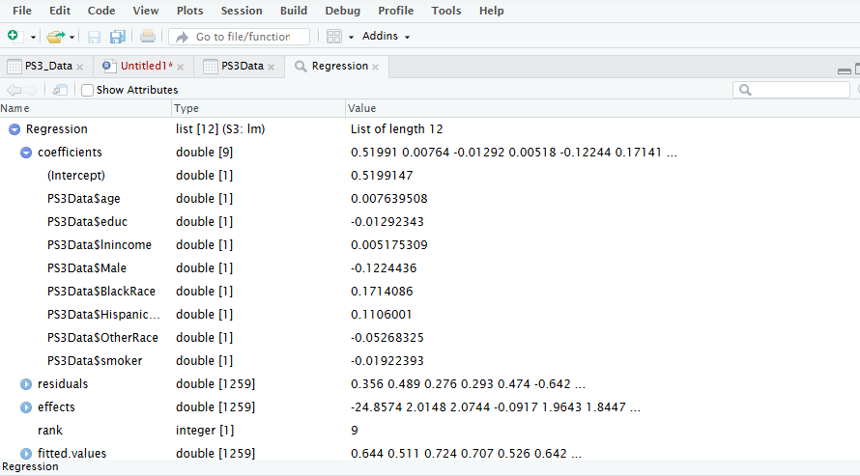
Task: Open the panes layout dropdown arrow
Action: click(351, 38)
